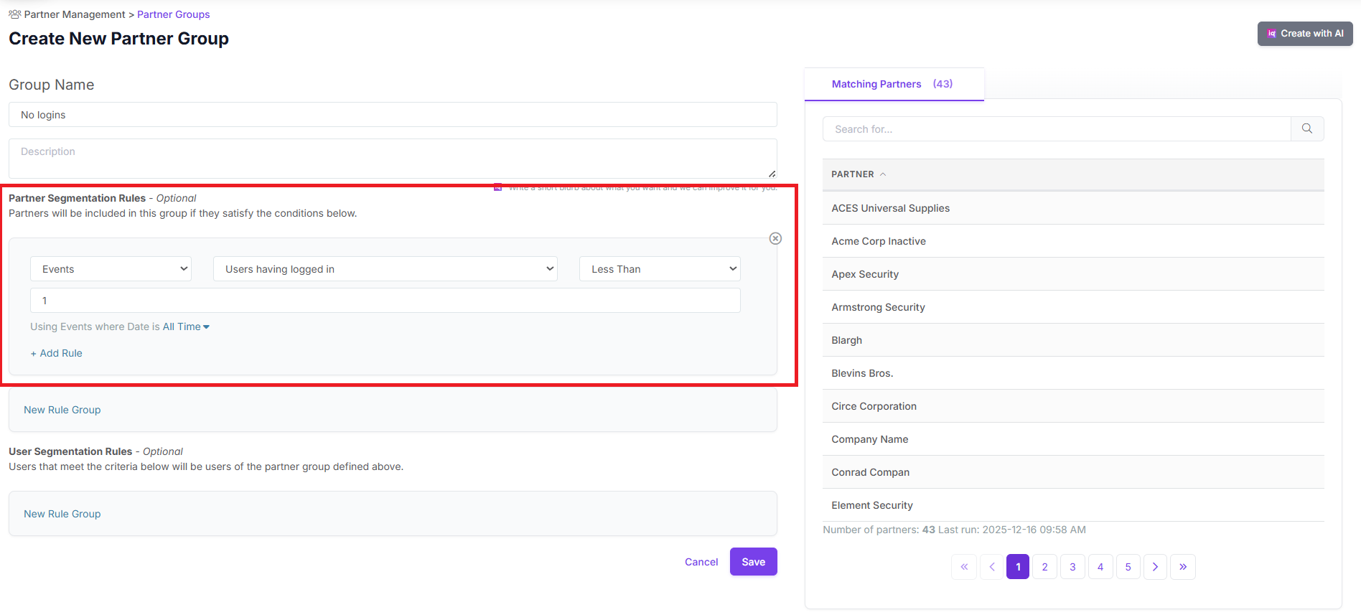Go to page 4
The width and height of the screenshot is (1361, 615).
[1100, 567]
